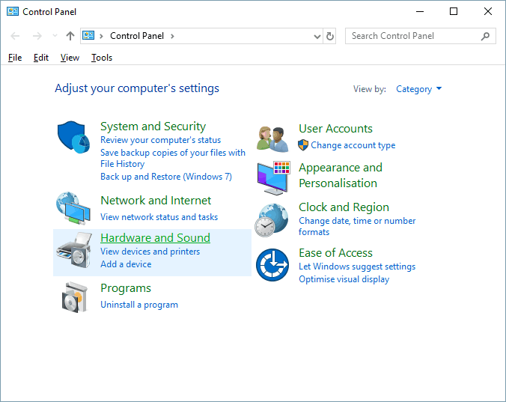This screenshot has width=506, height=402.
Task: Refresh the Control Panel address bar
Action: (x=330, y=36)
